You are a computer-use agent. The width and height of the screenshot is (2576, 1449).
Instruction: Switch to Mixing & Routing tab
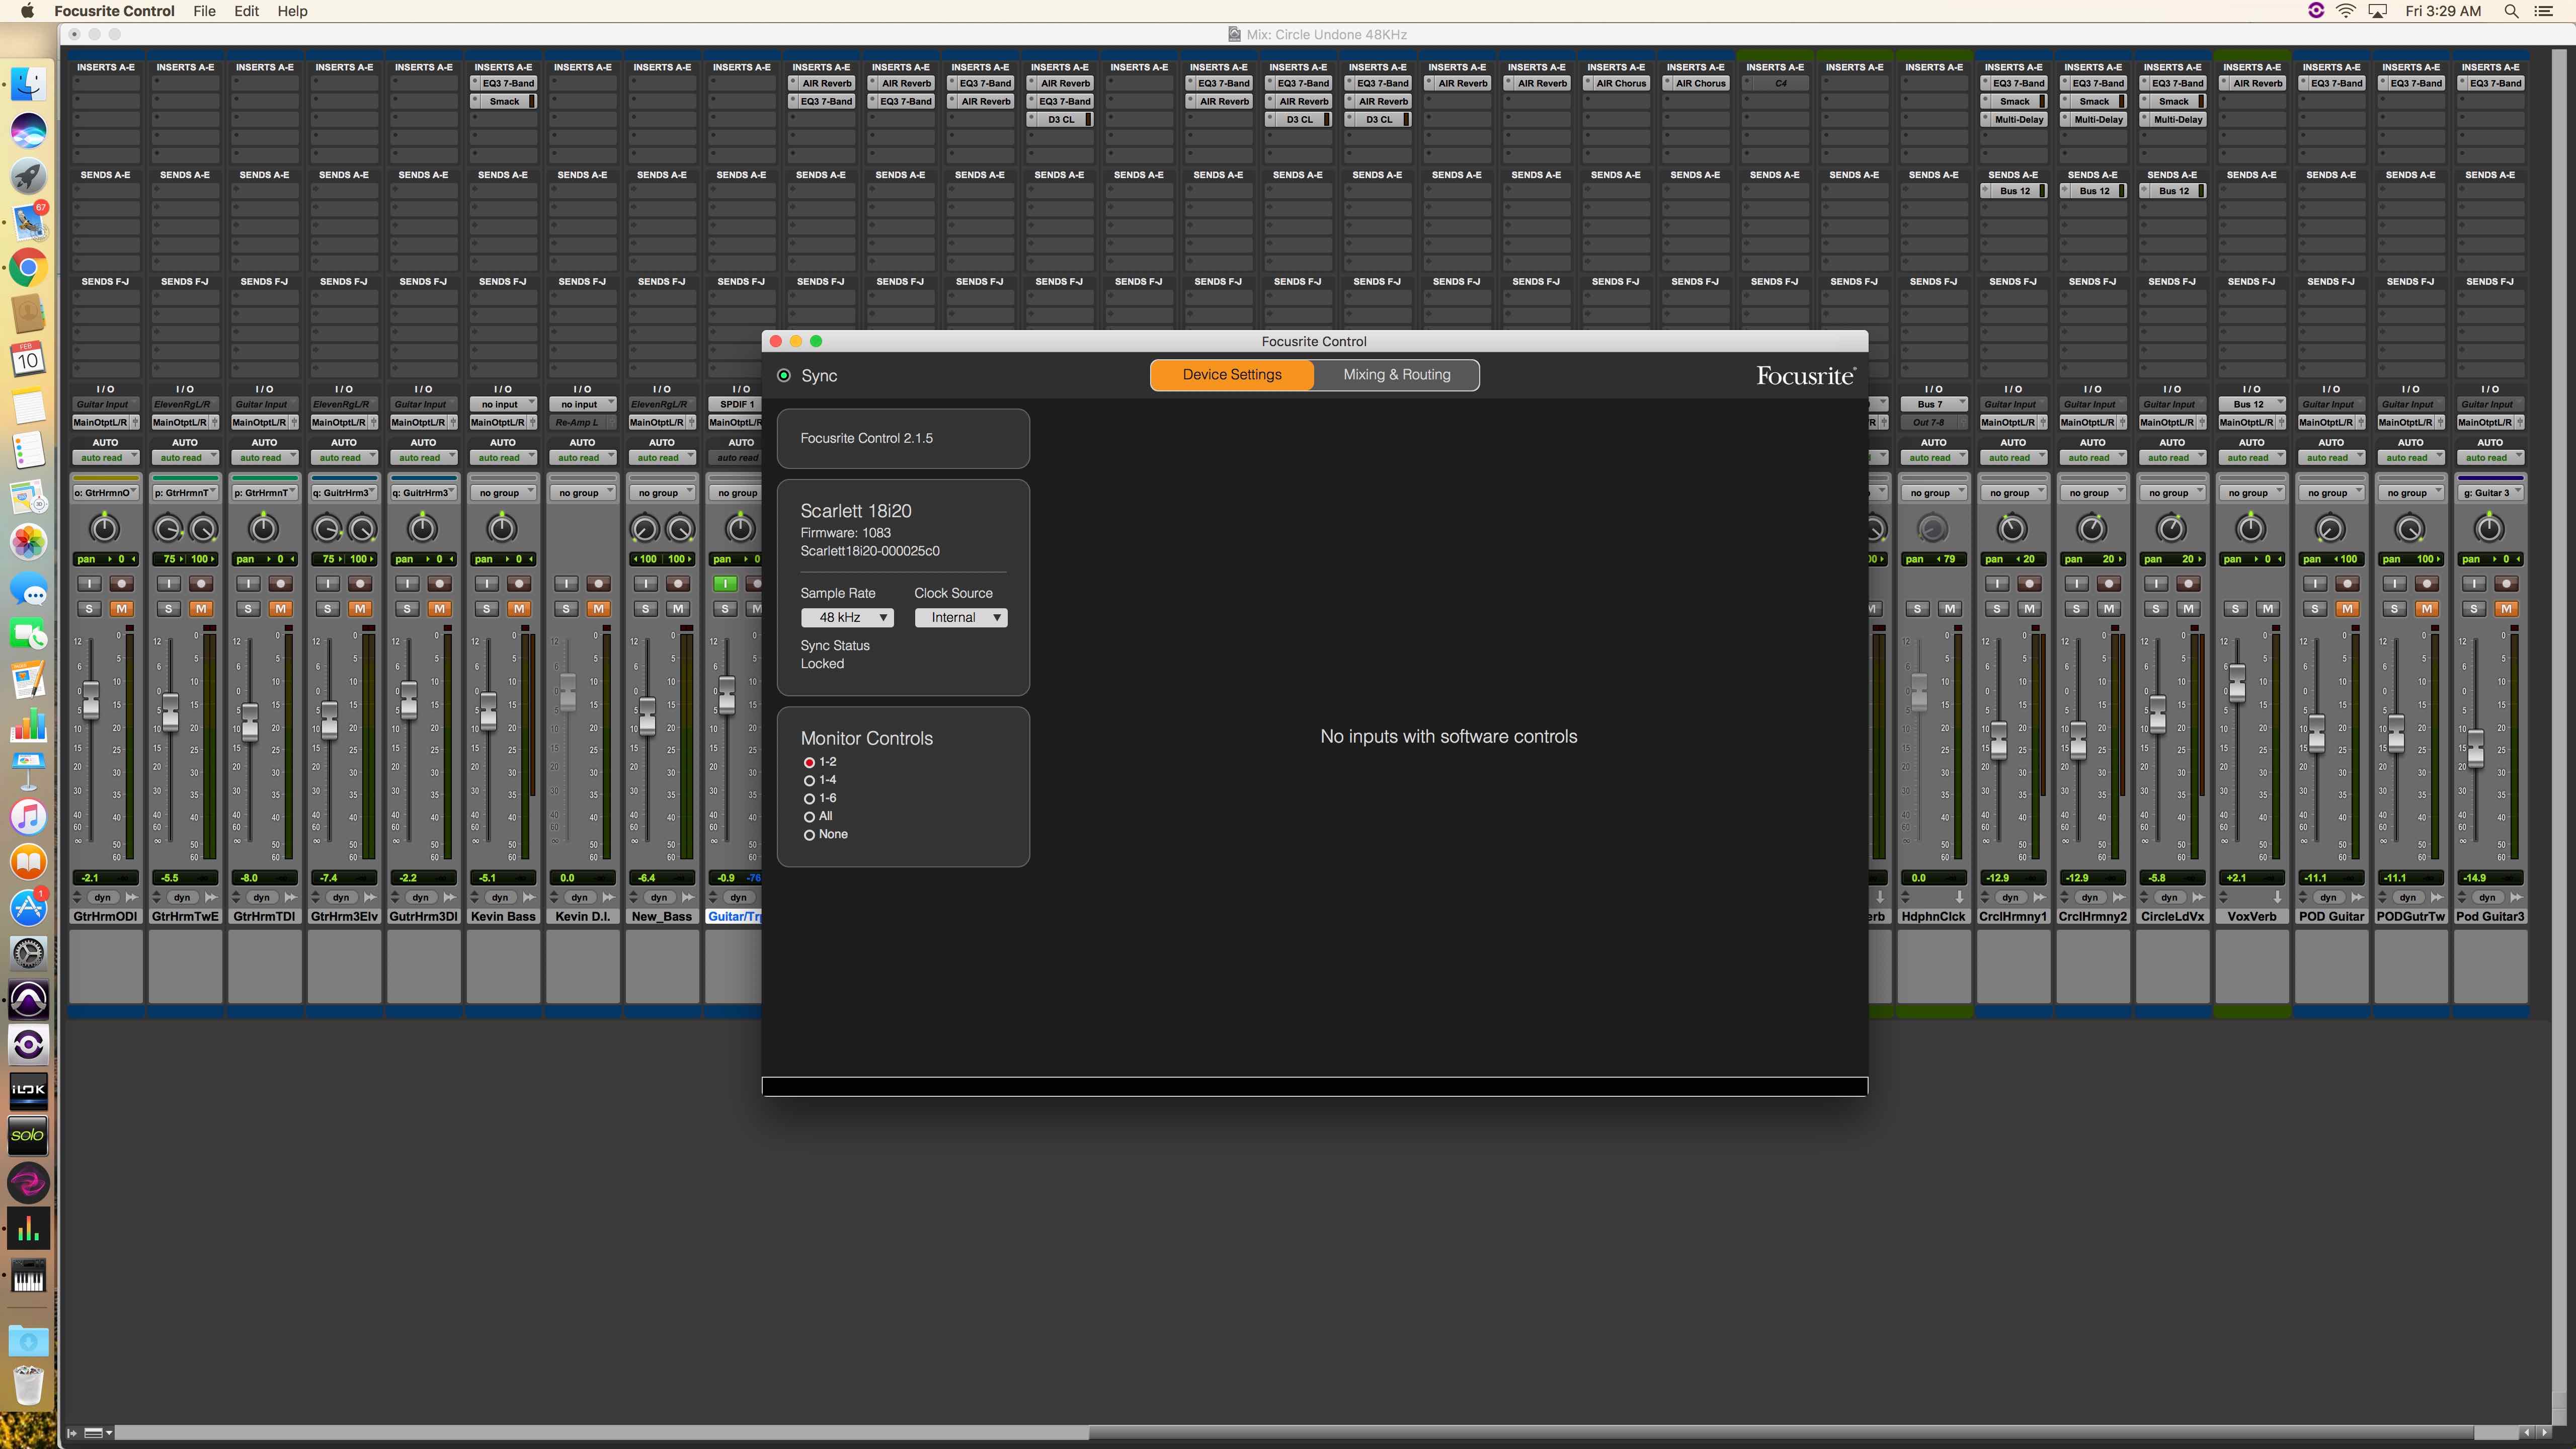[1396, 375]
